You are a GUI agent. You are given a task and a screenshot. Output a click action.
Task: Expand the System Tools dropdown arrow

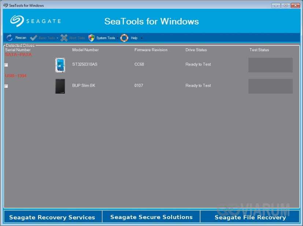tap(118, 38)
